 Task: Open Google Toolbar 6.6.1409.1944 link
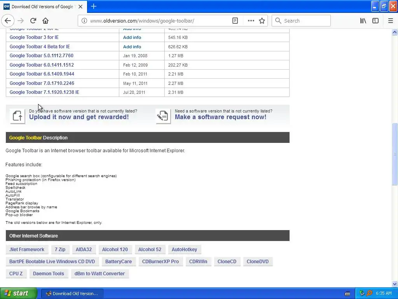point(42,74)
